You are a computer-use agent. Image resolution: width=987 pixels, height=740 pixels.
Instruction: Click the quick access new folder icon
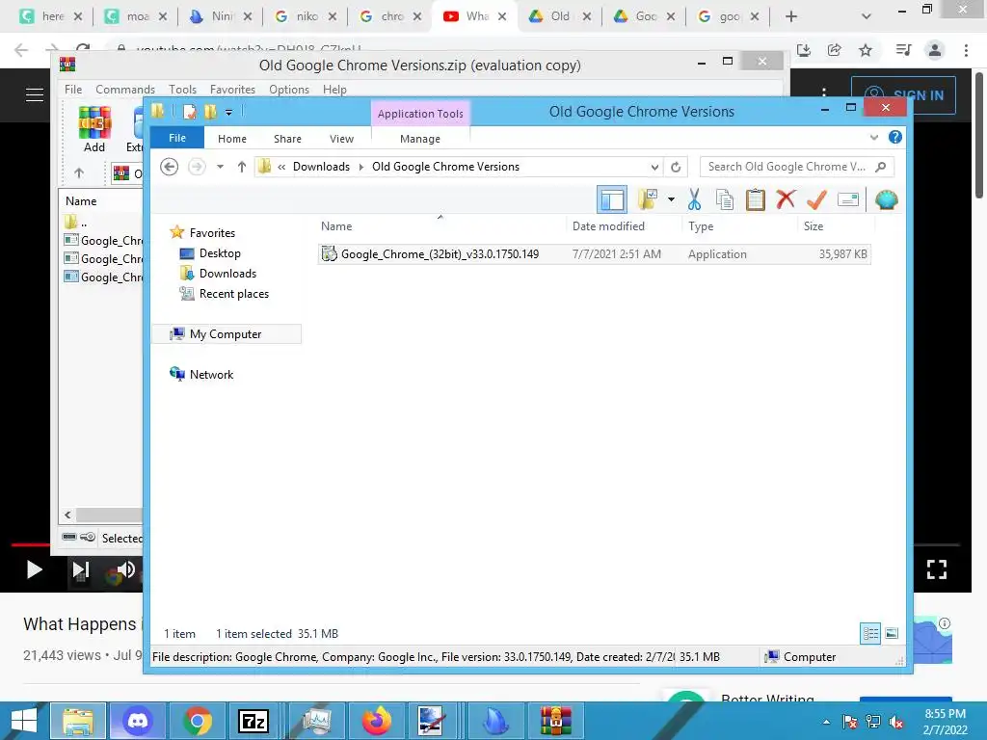click(x=211, y=112)
